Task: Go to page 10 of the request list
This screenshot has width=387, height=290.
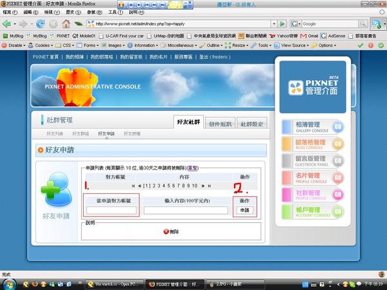Action: point(195,186)
